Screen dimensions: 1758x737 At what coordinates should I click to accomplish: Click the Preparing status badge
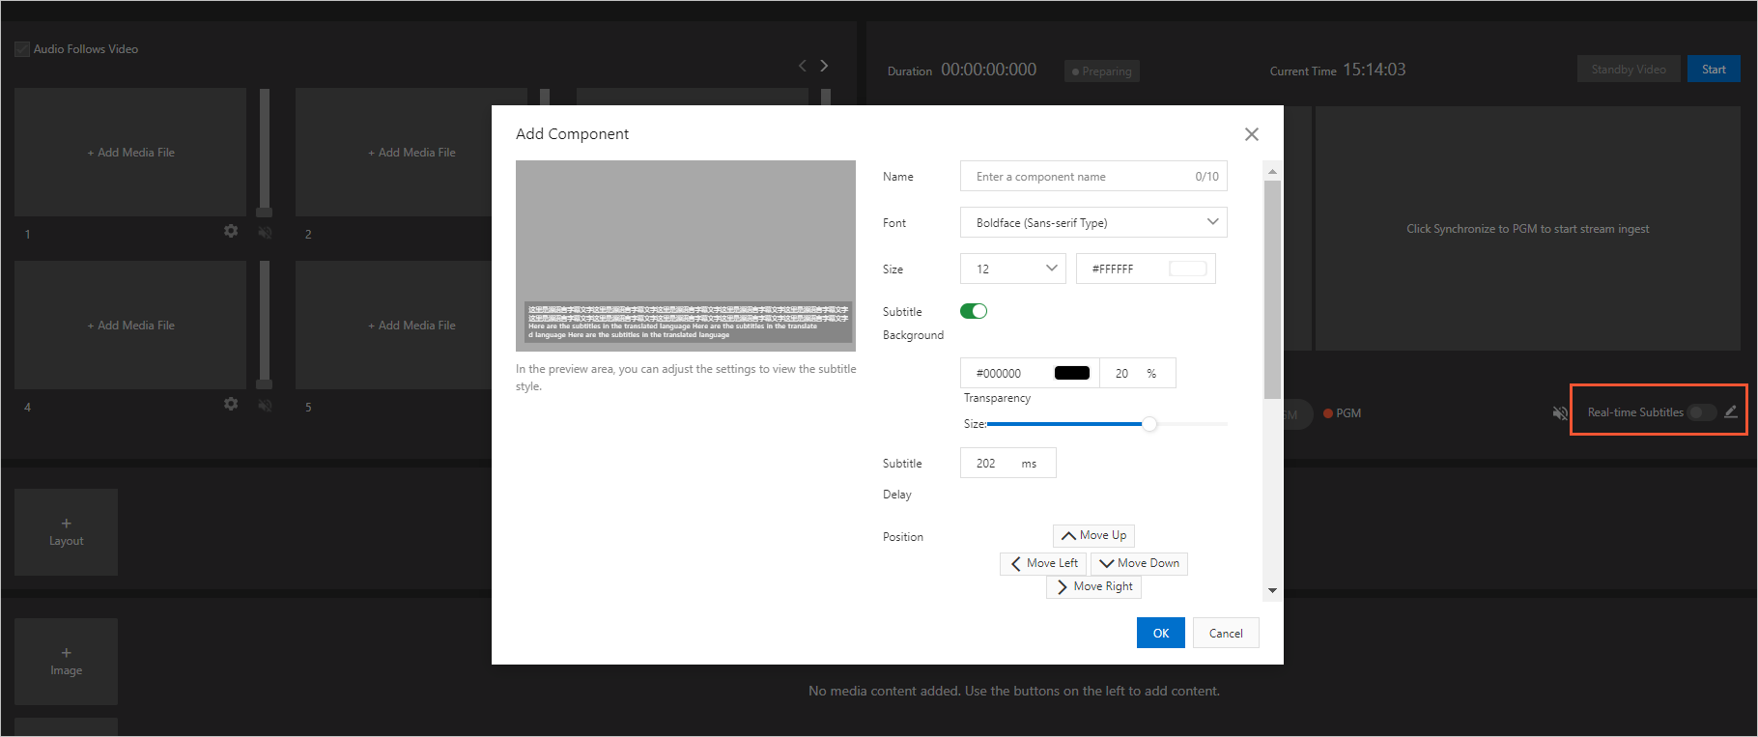(x=1101, y=71)
